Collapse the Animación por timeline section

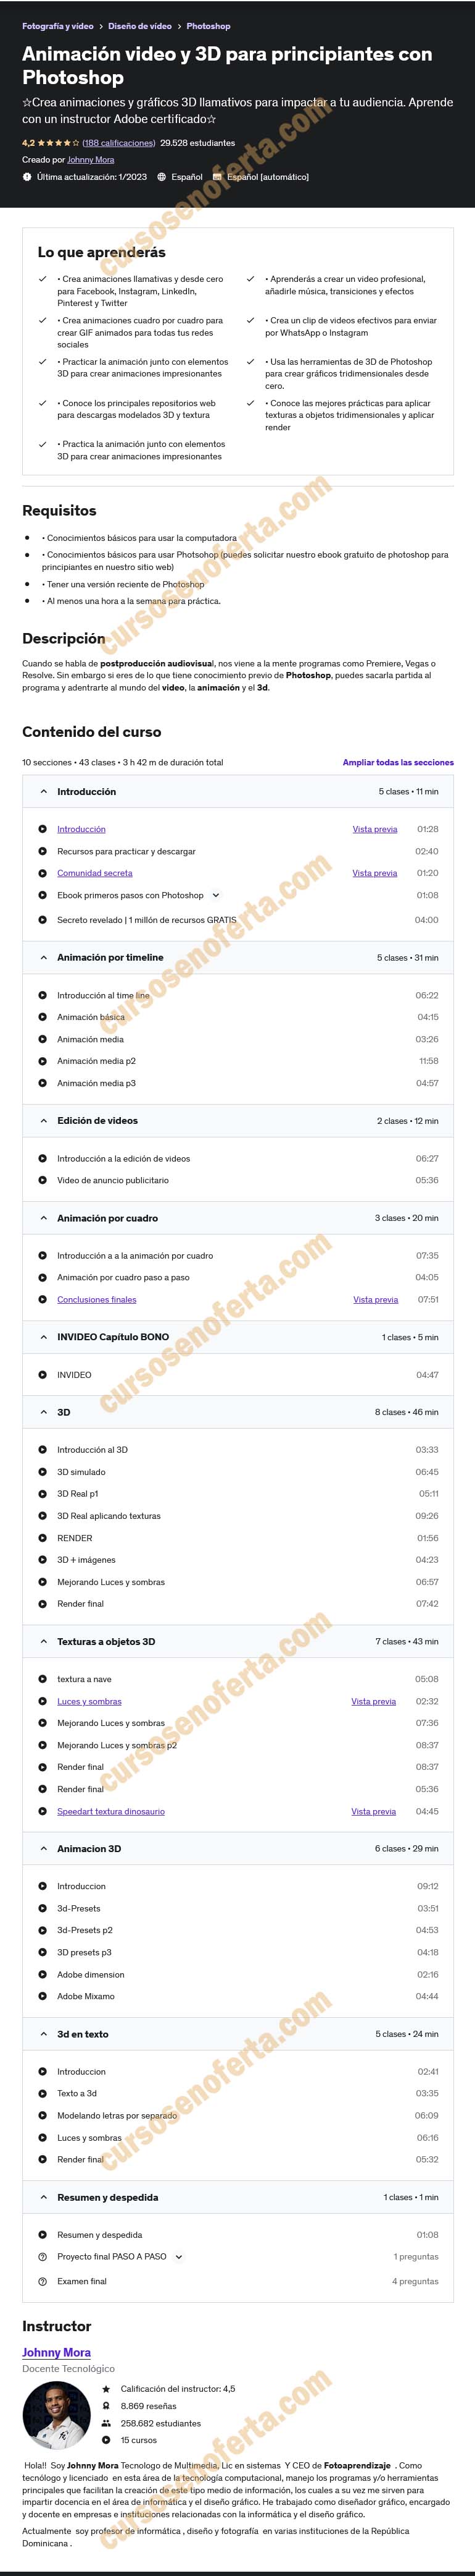(44, 958)
